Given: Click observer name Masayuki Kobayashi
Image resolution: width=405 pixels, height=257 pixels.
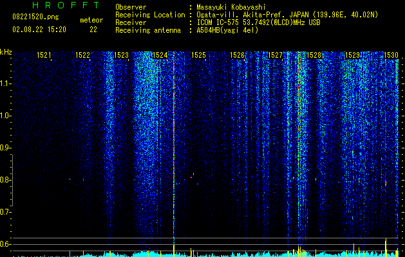Looking at the screenshot, I should [231, 7].
